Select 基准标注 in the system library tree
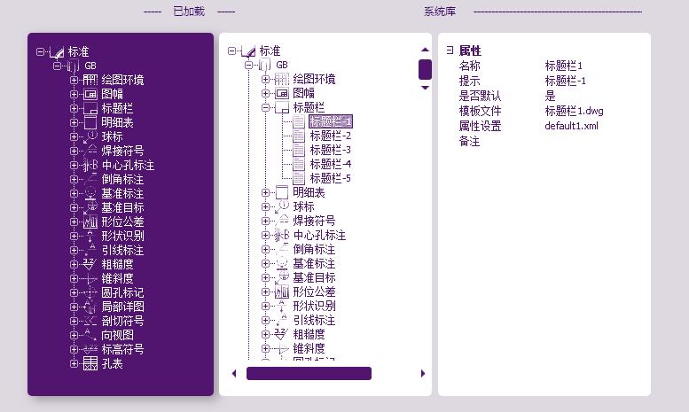689x412 pixels. (314, 263)
